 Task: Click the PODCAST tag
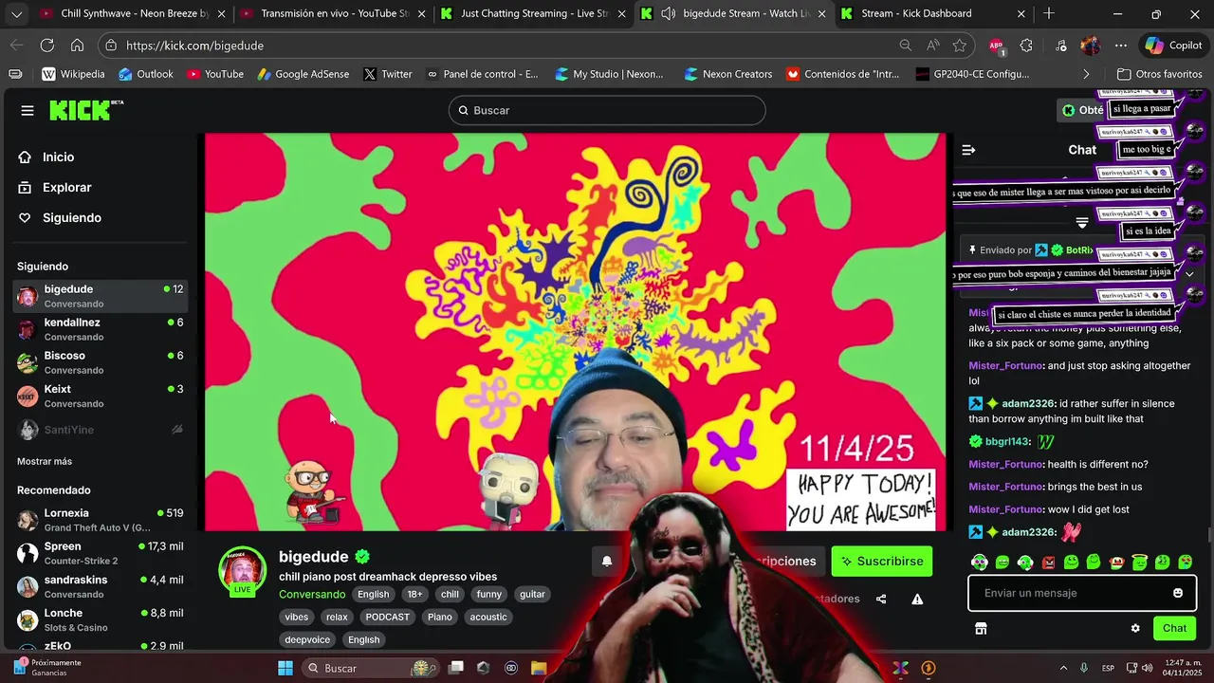tap(388, 617)
